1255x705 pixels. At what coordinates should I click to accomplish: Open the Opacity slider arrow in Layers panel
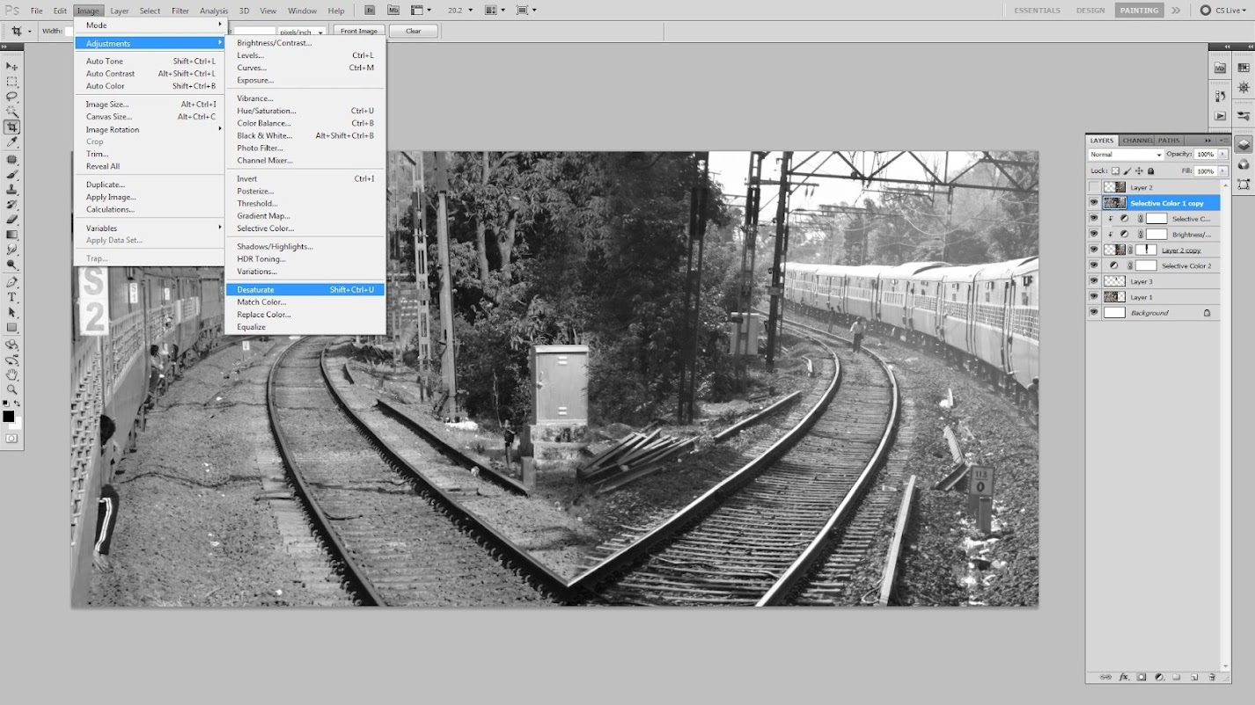(x=1222, y=155)
